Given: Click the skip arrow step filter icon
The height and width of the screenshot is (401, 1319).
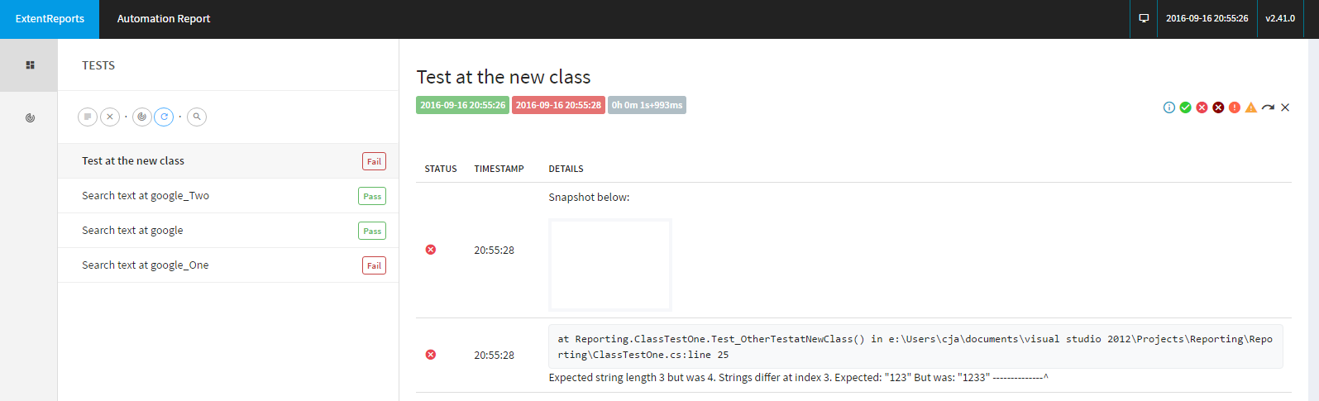Looking at the screenshot, I should tap(1268, 107).
